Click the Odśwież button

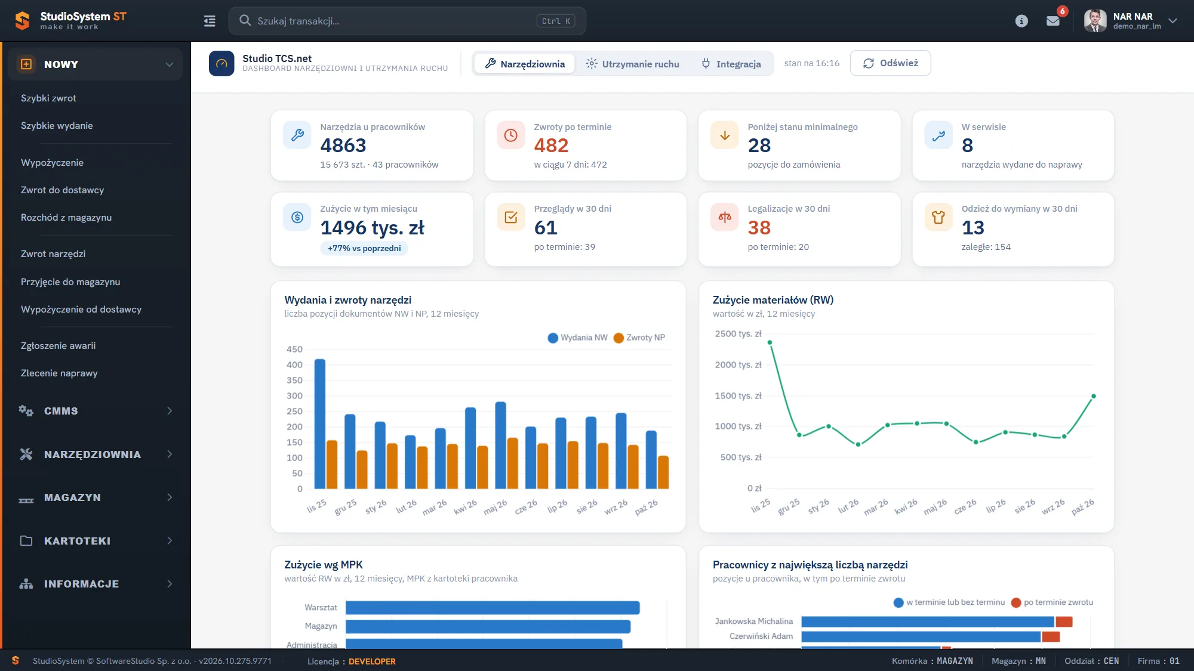click(890, 63)
